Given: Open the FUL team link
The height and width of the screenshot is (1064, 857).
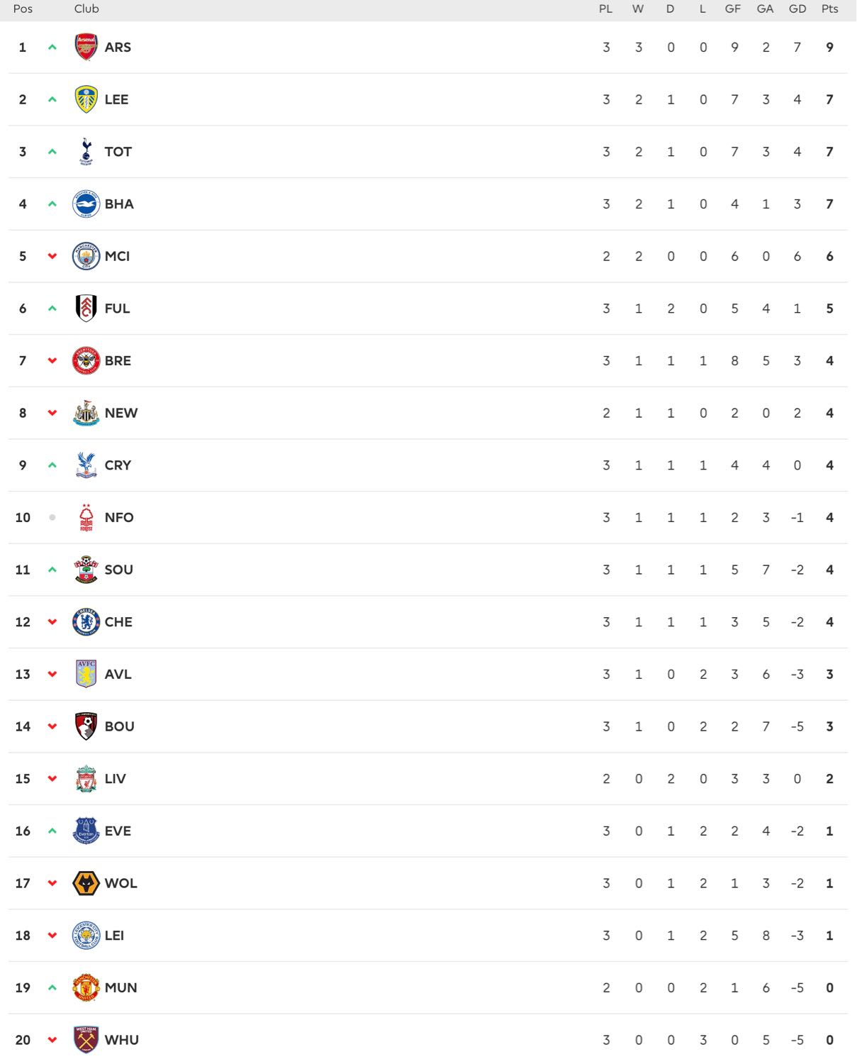Looking at the screenshot, I should 117,309.
